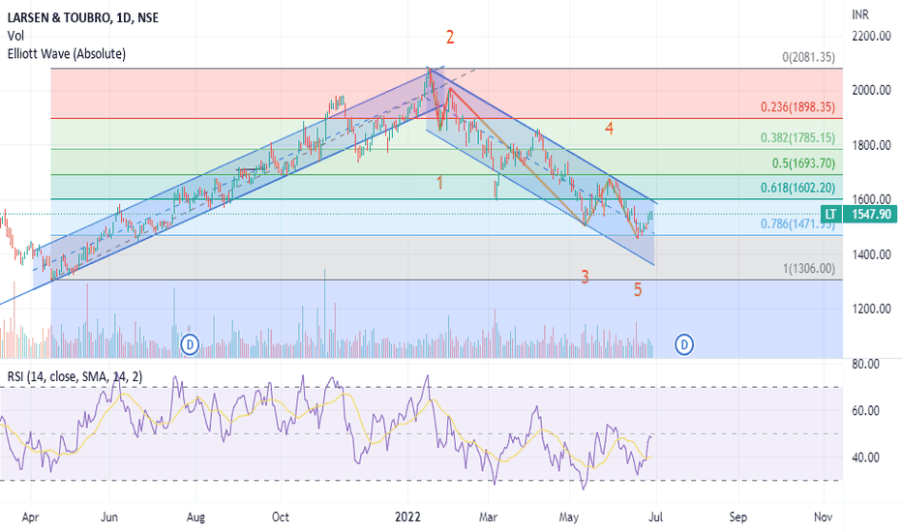Click the RSI 40.00 axis label
Image resolution: width=902 pixels, height=532 pixels.
coord(866,458)
